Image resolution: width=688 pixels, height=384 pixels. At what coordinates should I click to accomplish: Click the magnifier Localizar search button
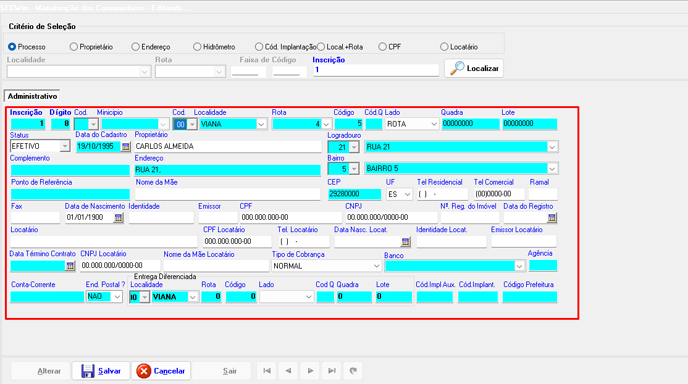tap(474, 69)
